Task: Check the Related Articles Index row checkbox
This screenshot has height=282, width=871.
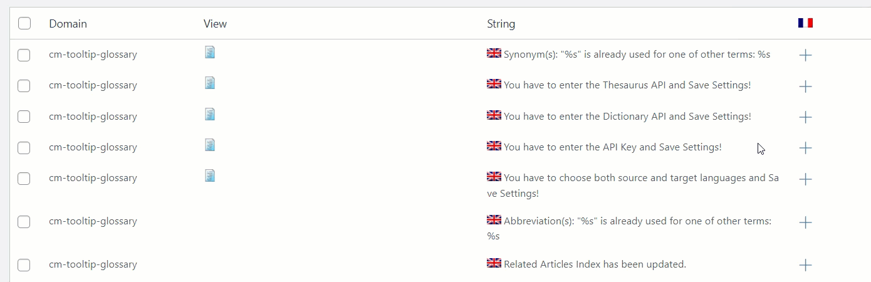Action: point(24,265)
